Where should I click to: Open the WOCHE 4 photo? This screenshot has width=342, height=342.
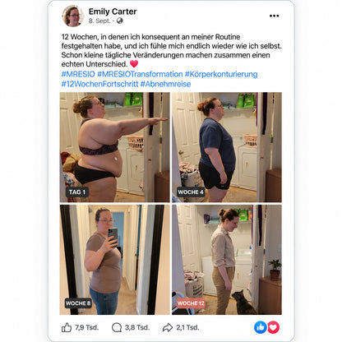tap(227, 147)
